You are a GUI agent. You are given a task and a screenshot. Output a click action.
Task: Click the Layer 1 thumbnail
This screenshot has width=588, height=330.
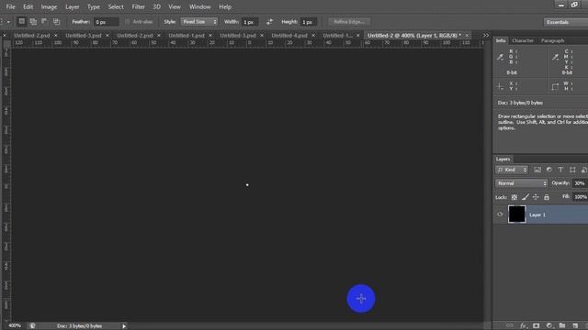[516, 214]
